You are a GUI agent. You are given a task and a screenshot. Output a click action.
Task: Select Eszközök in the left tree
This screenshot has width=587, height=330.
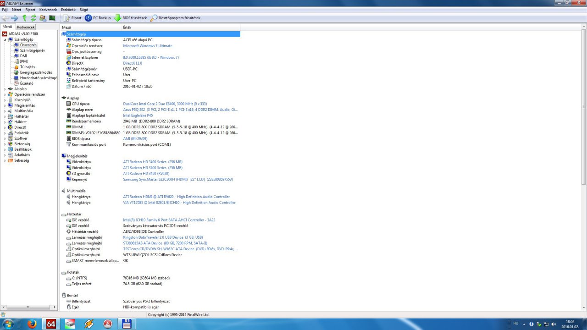tap(21, 133)
